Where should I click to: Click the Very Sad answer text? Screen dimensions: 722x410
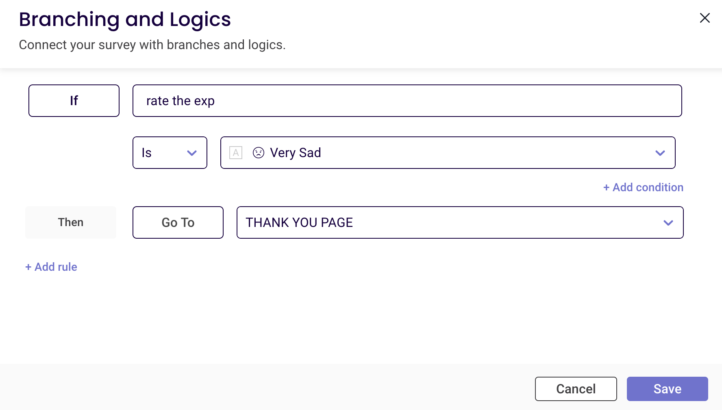[x=296, y=153]
